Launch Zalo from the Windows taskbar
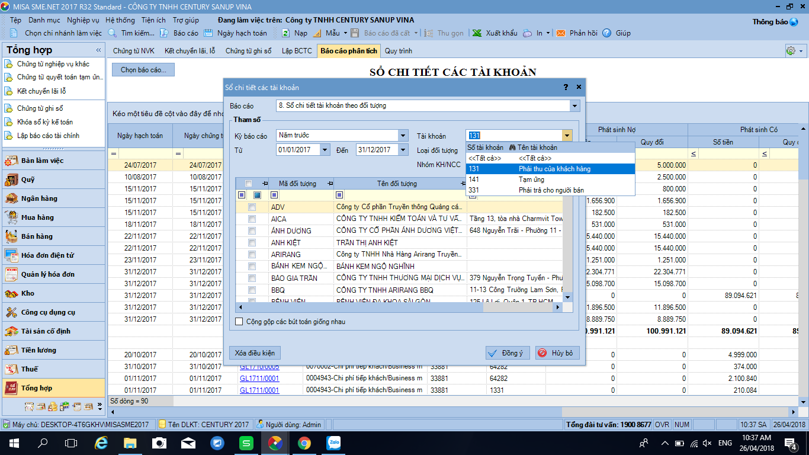This screenshot has height=455, width=809. [x=334, y=443]
